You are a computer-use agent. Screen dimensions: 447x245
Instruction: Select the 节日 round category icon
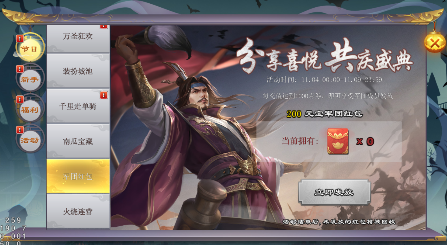(30, 49)
